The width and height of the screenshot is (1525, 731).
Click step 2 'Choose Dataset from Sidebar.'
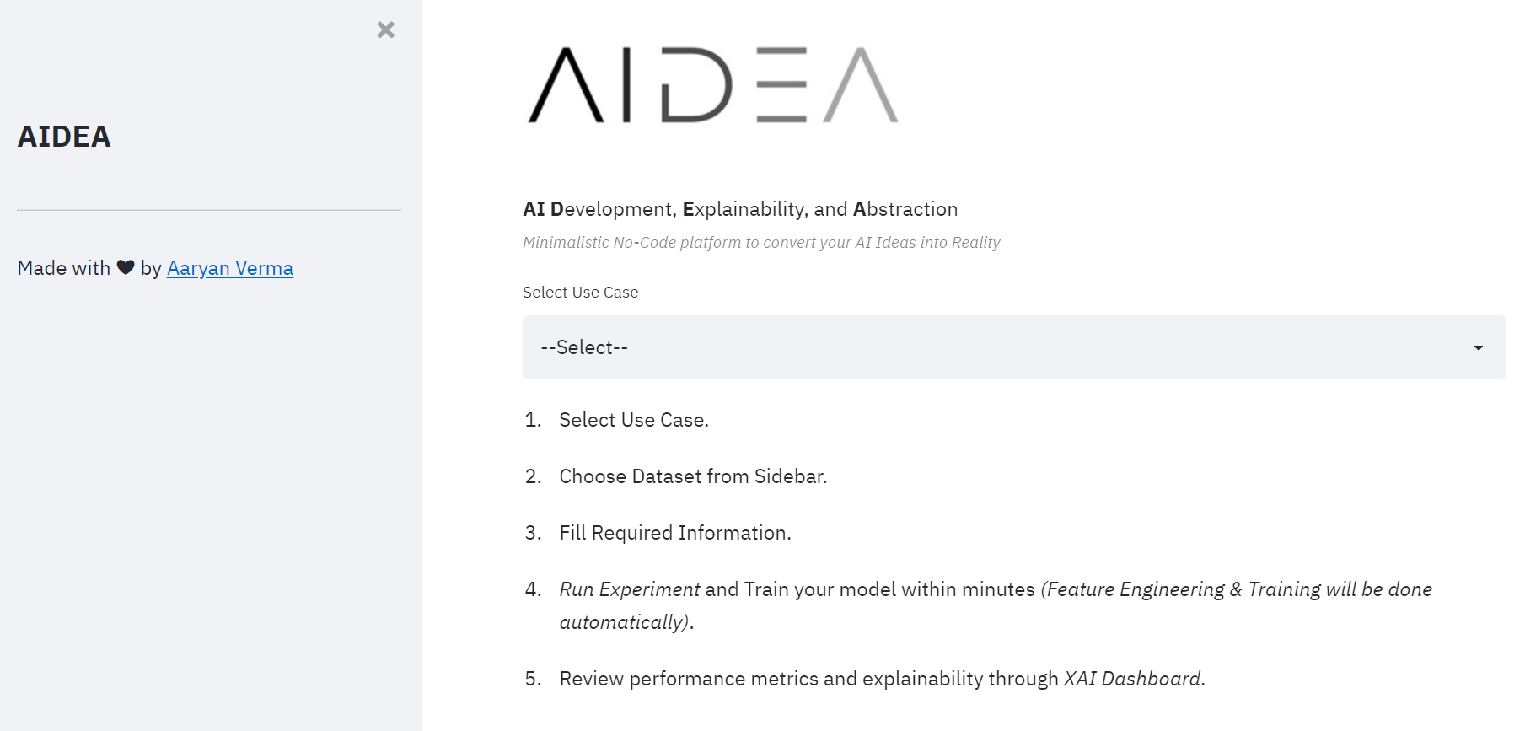(x=692, y=476)
